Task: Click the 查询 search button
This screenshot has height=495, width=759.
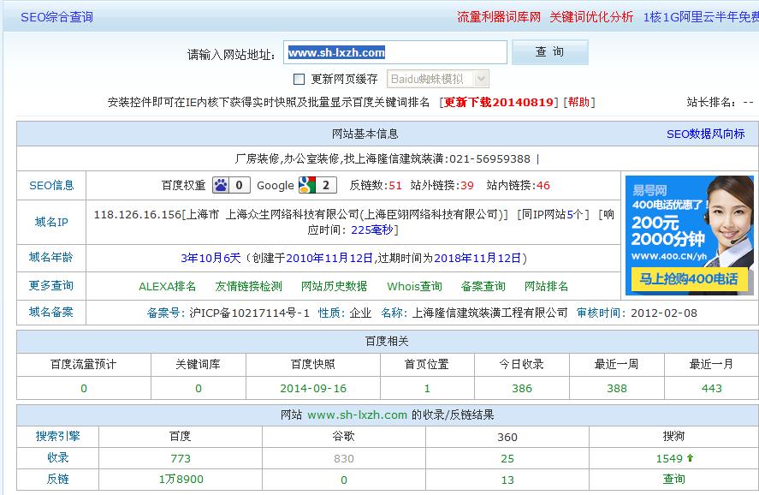Action: (550, 52)
